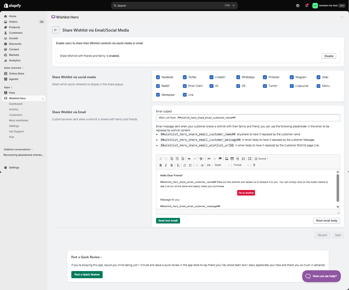Open the spell check dropdown in the editor
The image size is (349, 290).
point(202,159)
